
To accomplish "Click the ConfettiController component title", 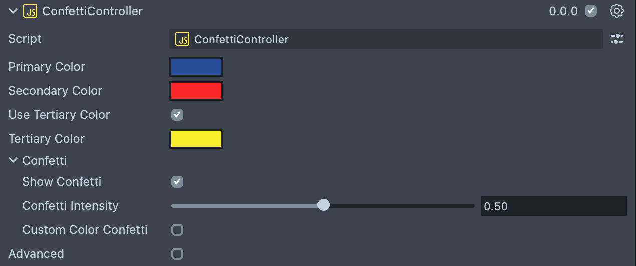I will [x=93, y=11].
